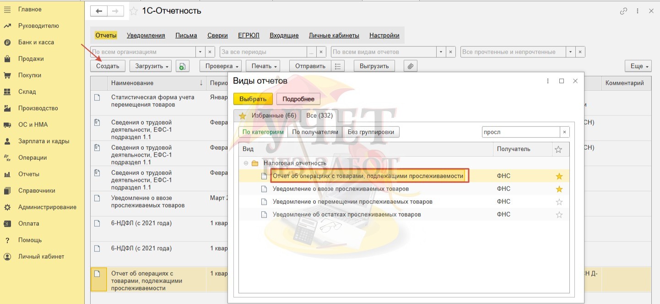Click the list view icon near Отправить
The width and height of the screenshot is (660, 304).
tap(337, 66)
